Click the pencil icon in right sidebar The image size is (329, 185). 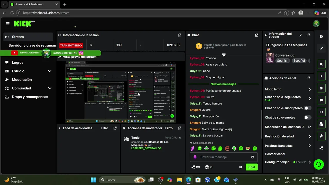coord(321,49)
